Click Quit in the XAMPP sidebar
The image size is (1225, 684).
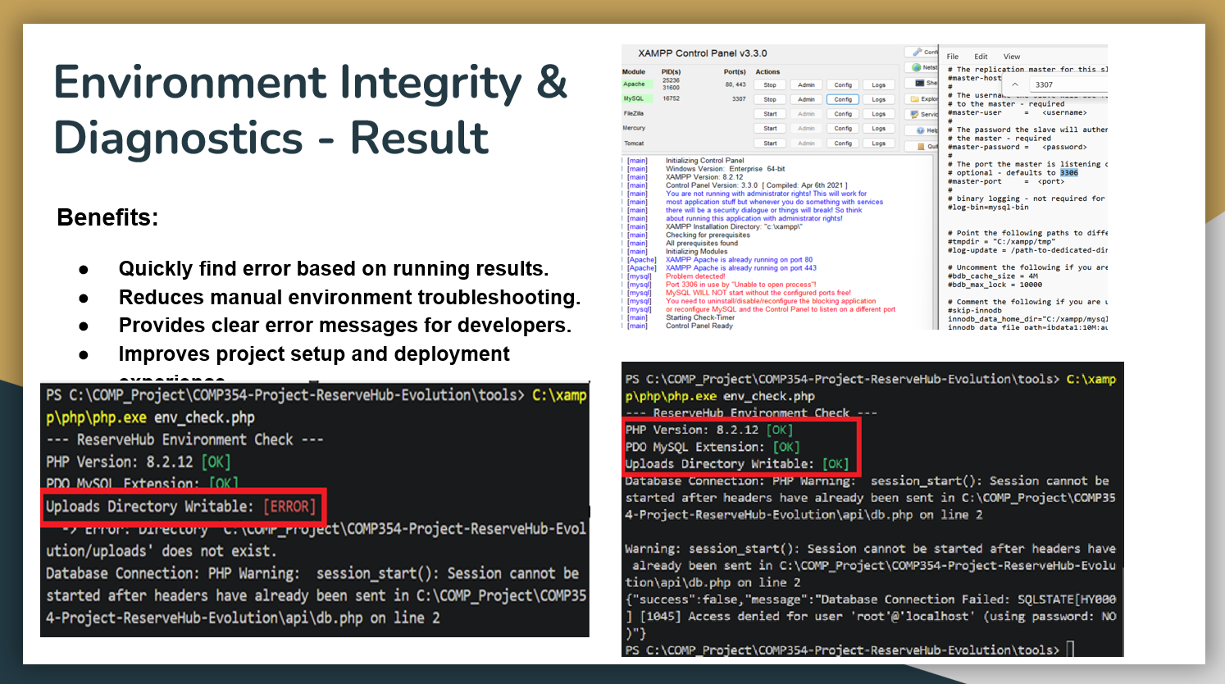[922, 146]
